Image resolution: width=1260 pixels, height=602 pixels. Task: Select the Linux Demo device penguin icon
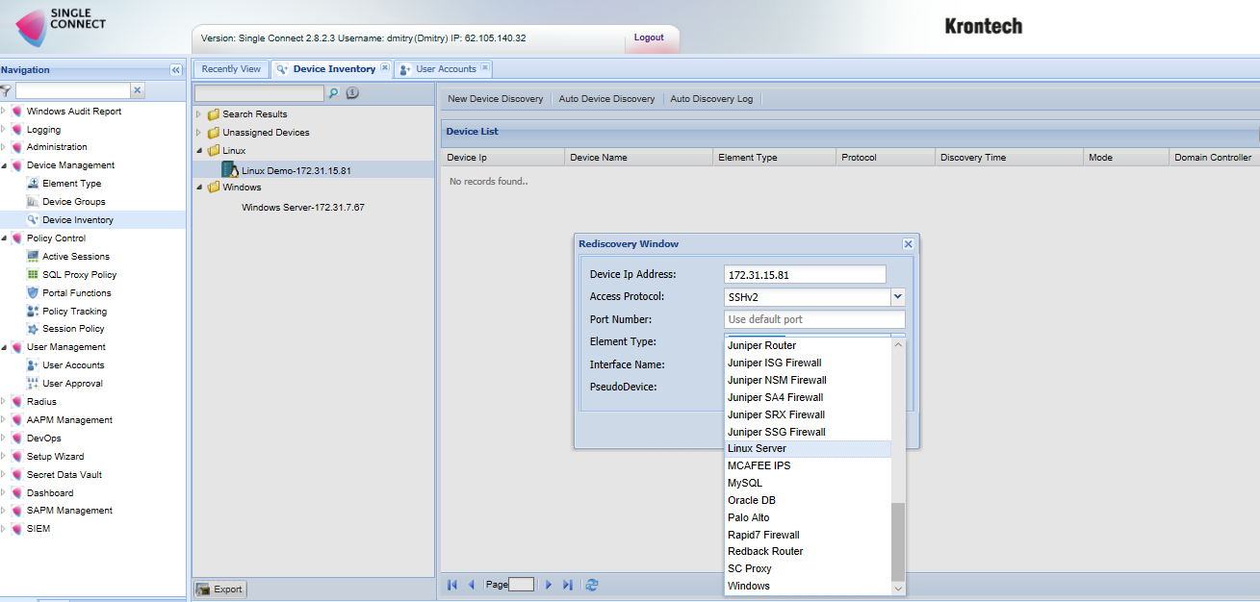click(230, 169)
